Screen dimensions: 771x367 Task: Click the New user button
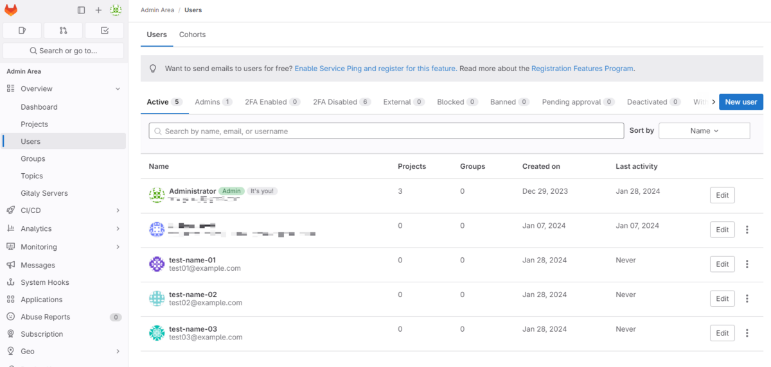click(741, 102)
